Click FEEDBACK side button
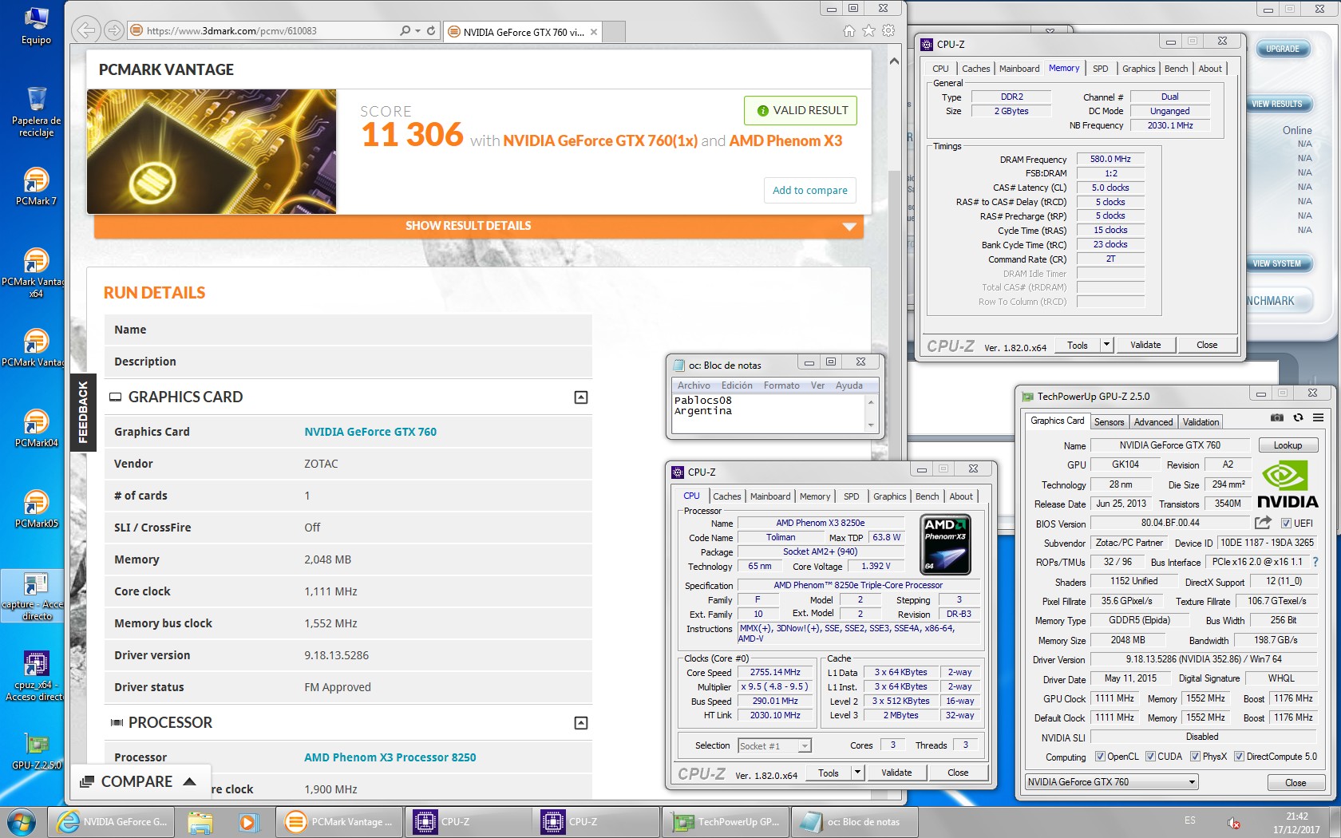This screenshot has height=838, width=1341. click(83, 413)
